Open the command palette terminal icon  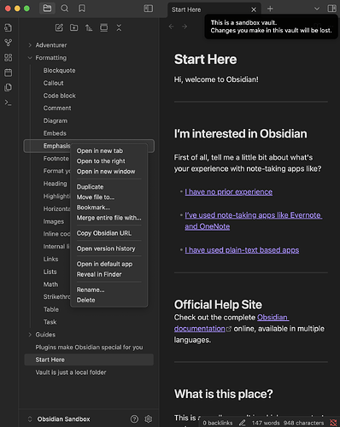9,102
